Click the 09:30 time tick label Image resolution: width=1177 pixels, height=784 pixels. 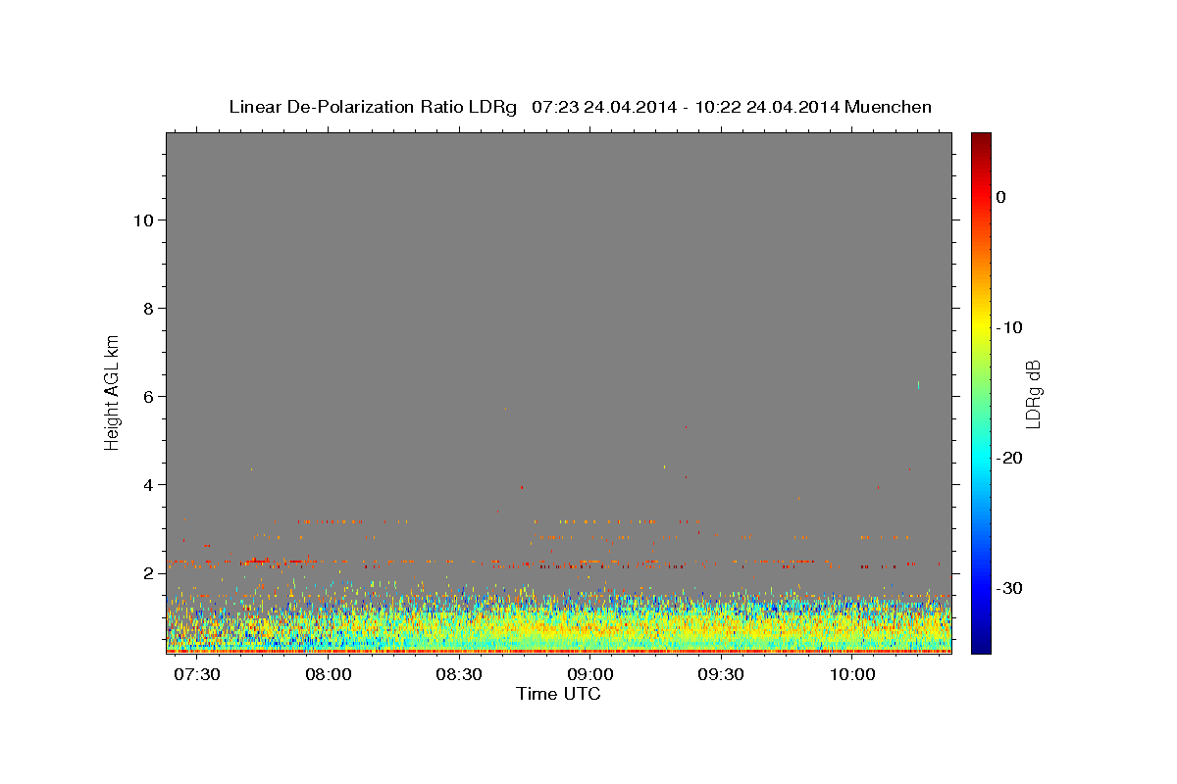(x=721, y=675)
